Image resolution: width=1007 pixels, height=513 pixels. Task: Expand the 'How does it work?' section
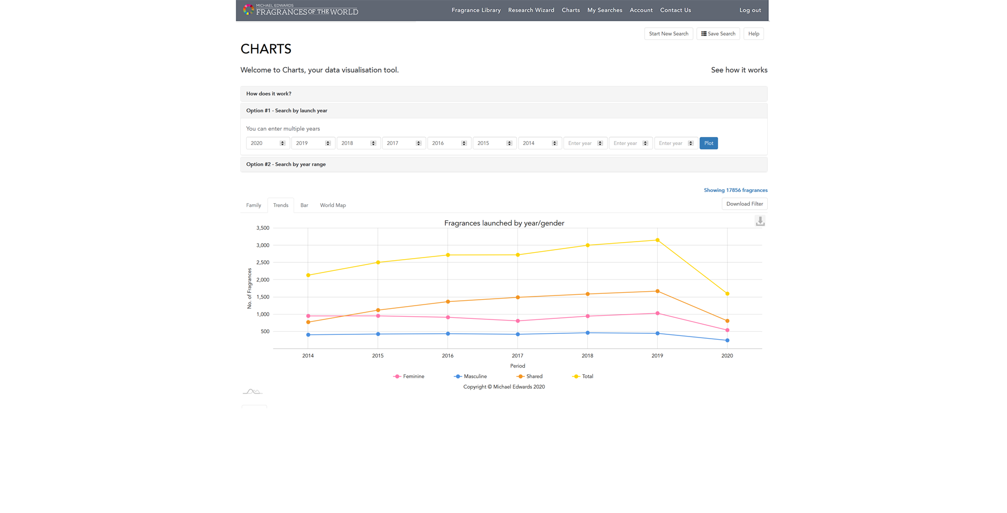pos(269,94)
